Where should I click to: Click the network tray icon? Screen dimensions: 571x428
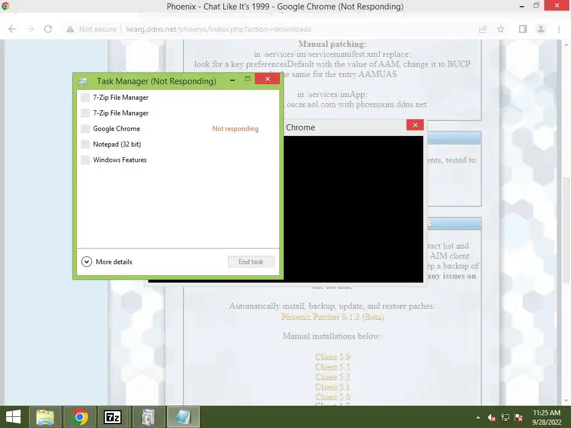click(x=505, y=417)
